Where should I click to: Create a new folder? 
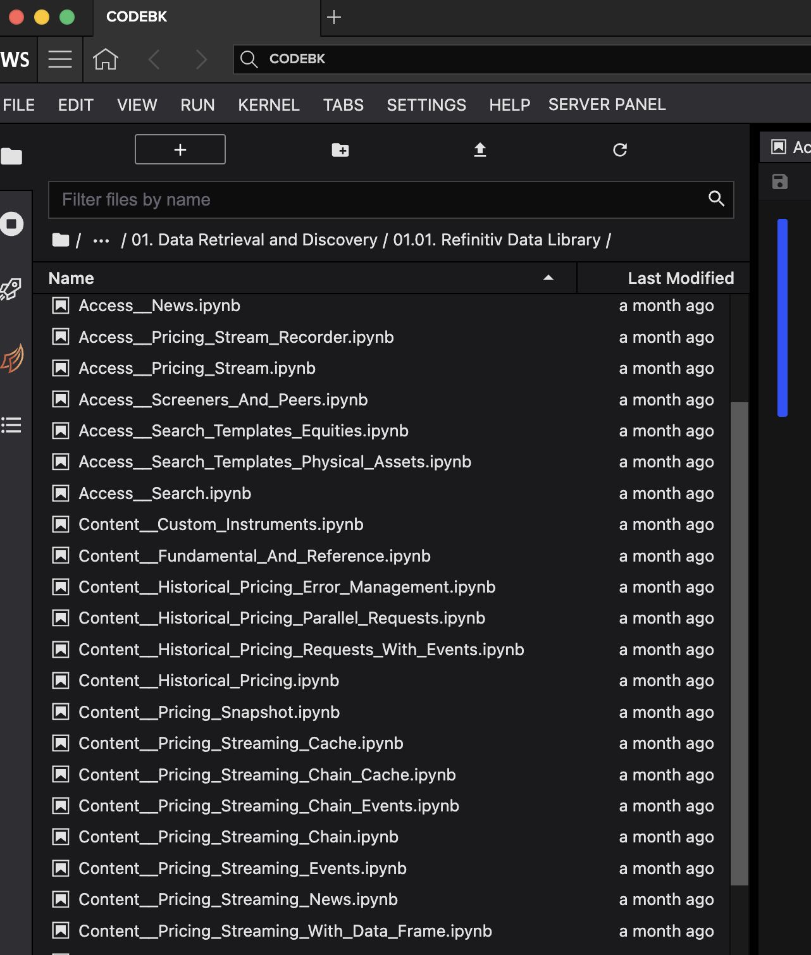[x=340, y=150]
